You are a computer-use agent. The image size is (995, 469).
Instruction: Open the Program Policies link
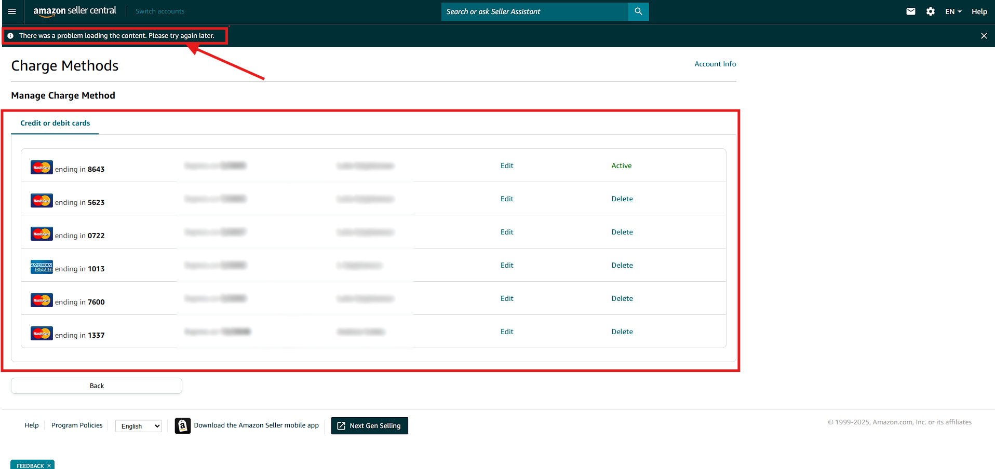pos(77,425)
